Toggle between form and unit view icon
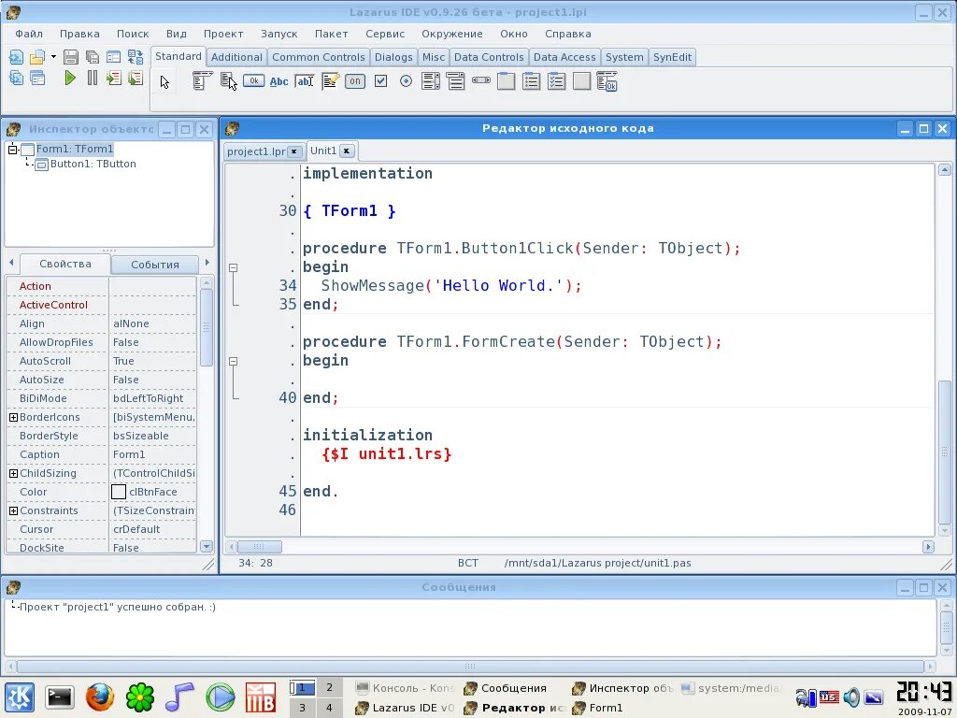 tap(136, 57)
